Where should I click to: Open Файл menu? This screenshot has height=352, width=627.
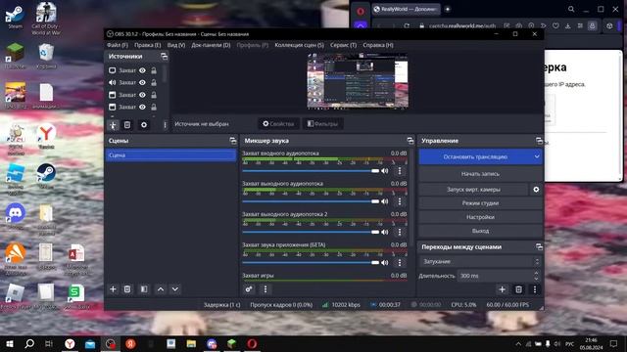[x=118, y=45]
